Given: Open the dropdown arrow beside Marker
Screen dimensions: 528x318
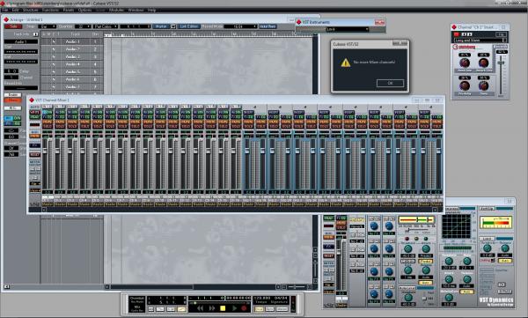Looking at the screenshot, I should [173, 26].
